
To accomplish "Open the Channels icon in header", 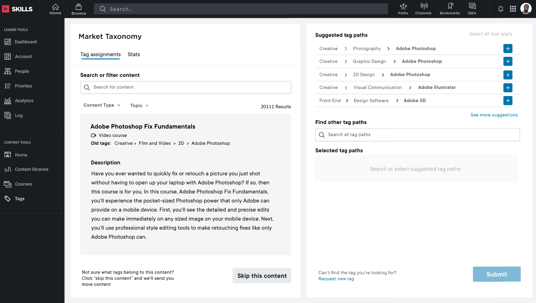I will click(x=423, y=9).
